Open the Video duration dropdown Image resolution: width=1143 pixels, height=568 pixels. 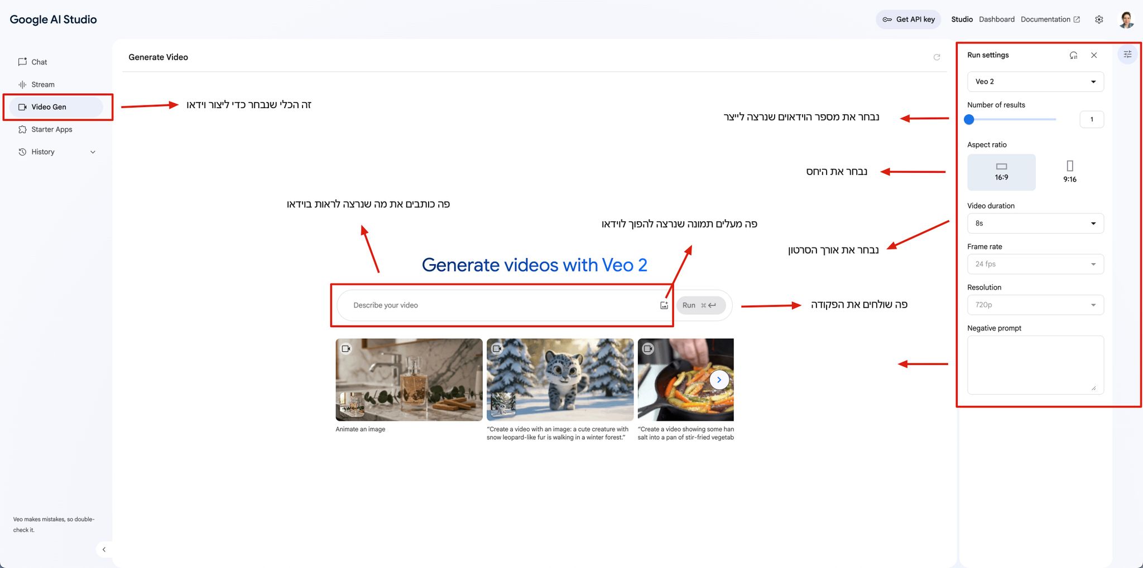coord(1035,224)
